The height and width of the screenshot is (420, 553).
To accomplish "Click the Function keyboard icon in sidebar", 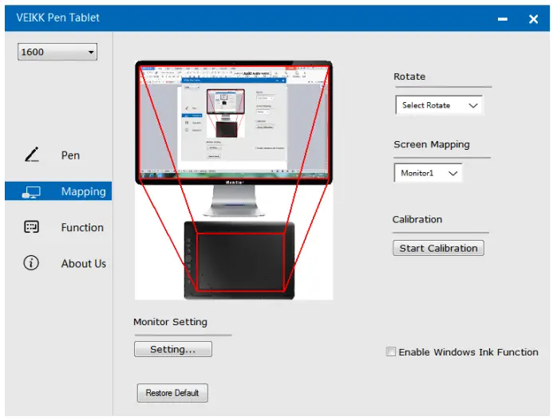I will pyautogui.click(x=31, y=227).
